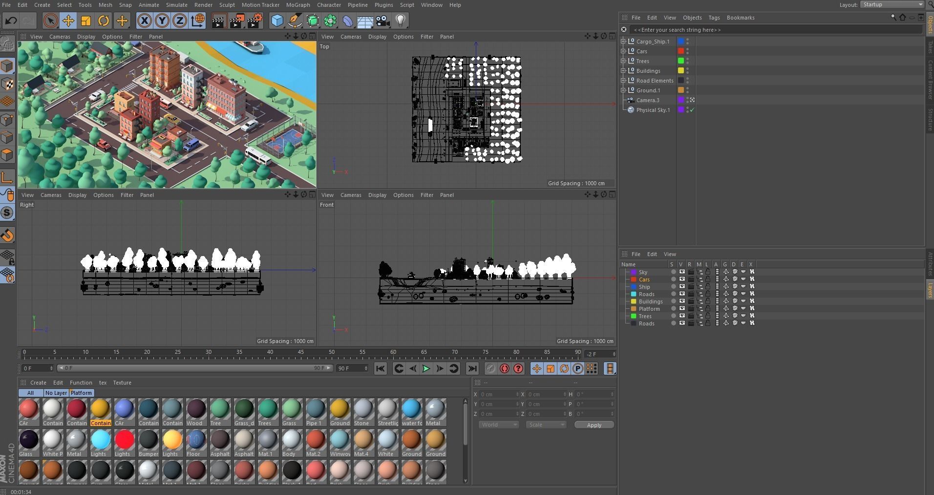Open the World coordinate dropdown
The width and height of the screenshot is (934, 495).
click(499, 425)
